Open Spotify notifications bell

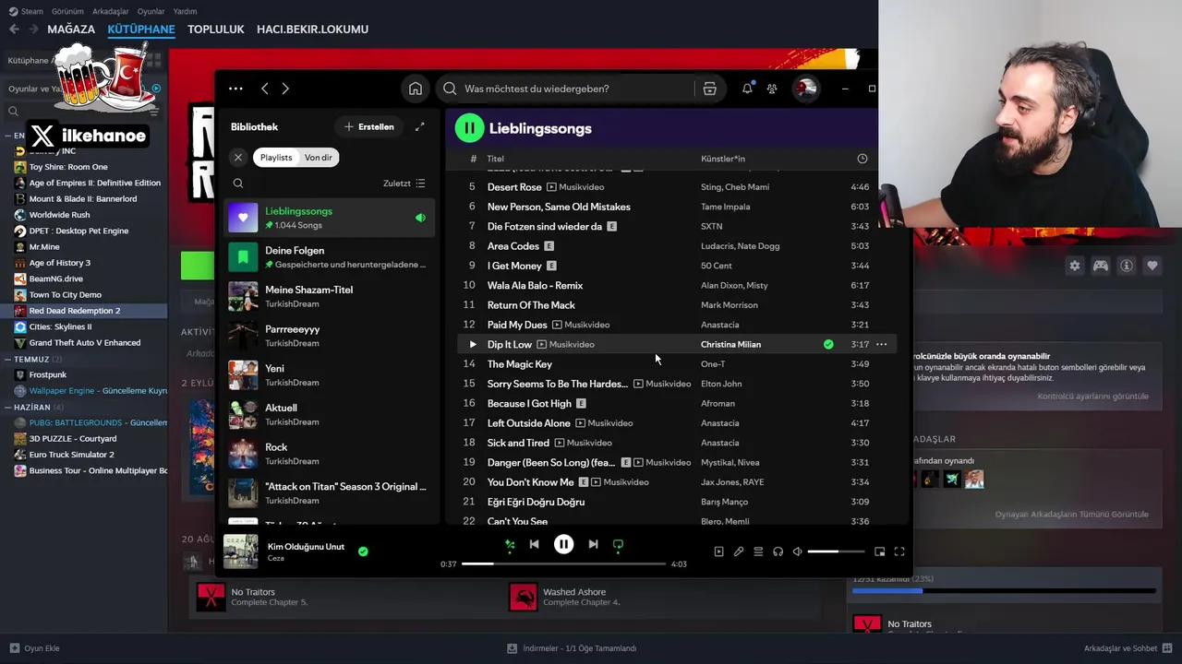747,89
